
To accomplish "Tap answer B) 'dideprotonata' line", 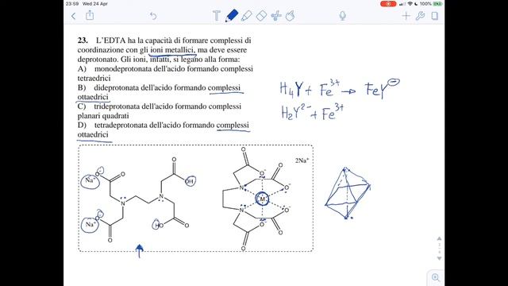I will (159, 87).
